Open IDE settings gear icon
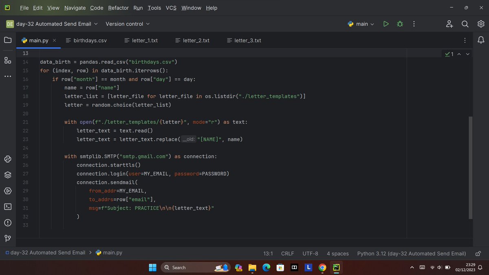 (x=481, y=24)
